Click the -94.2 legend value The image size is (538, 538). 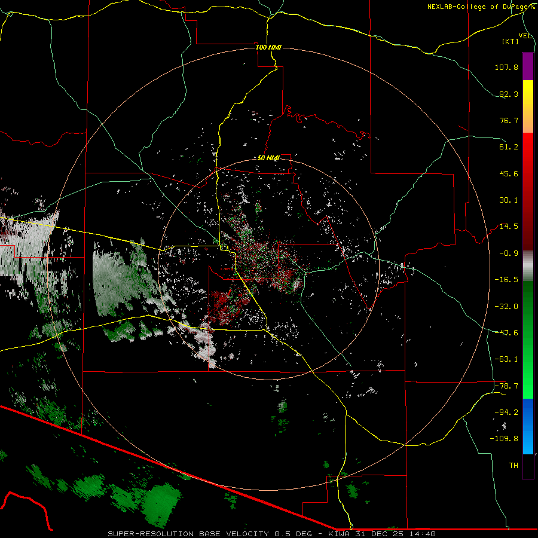tap(506, 412)
